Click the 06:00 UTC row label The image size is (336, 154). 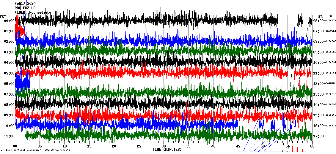[x=318, y=21]
